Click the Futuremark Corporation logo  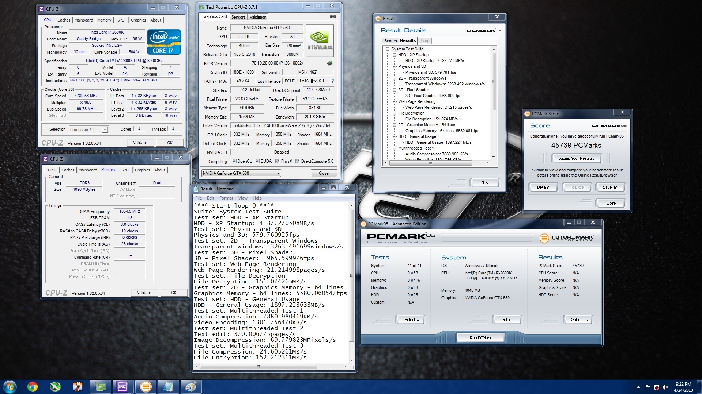pos(566,238)
